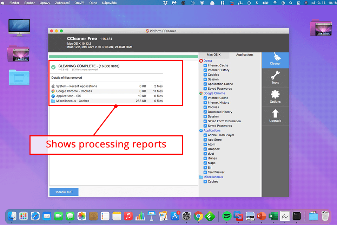Click the green cleaning progress bar
Viewport: 337px width, 225px height.
(x=123, y=57)
